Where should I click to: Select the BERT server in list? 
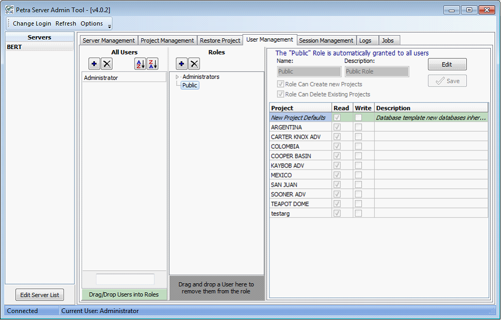click(39, 47)
